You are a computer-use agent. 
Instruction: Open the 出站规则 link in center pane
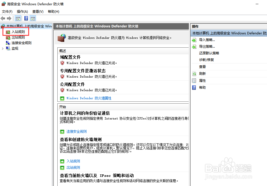click(73, 168)
